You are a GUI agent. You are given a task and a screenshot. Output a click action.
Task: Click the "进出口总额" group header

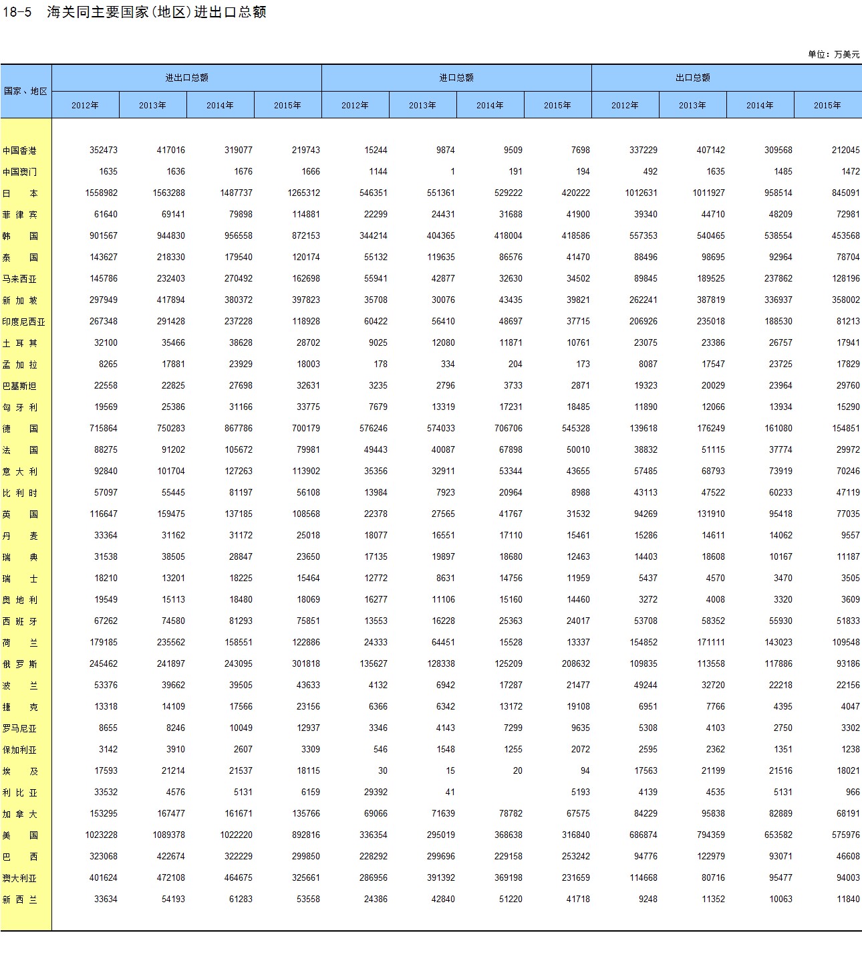pyautogui.click(x=186, y=78)
